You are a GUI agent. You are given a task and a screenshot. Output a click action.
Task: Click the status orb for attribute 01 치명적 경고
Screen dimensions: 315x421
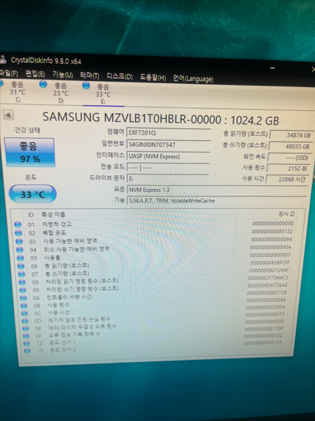click(x=18, y=225)
